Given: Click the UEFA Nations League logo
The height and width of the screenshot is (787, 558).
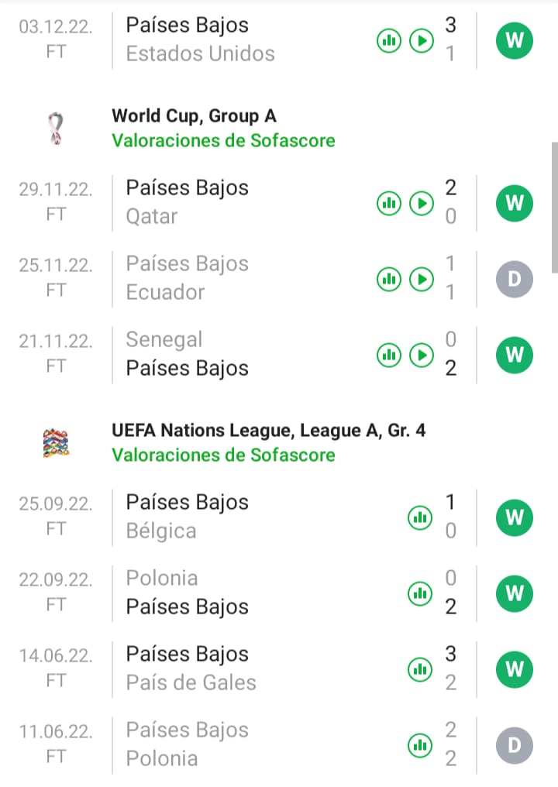Looking at the screenshot, I should click(x=56, y=442).
